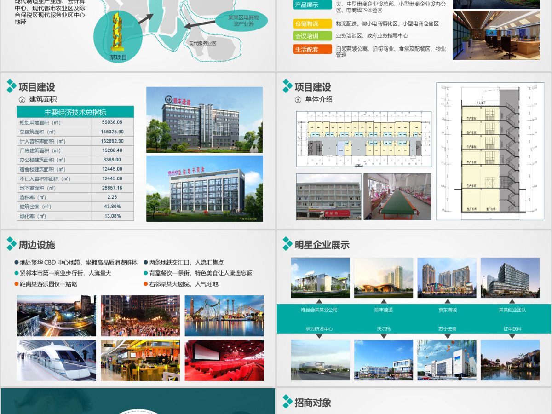Click the diamond logo beside 明星企业展示 heading
The image size is (552, 414).
[287, 243]
